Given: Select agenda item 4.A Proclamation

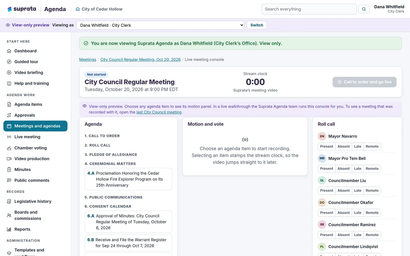Looking at the screenshot, I should [x=128, y=179].
